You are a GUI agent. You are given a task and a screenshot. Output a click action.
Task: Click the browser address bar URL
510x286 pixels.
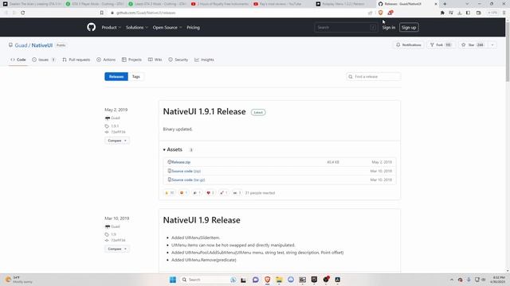tap(146, 13)
